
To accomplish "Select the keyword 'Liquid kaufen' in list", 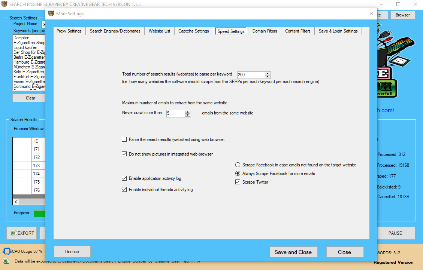I will (x=25, y=47).
